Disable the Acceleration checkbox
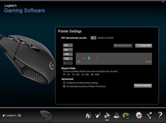This screenshot has width=166, height=123. [x=64, y=86]
